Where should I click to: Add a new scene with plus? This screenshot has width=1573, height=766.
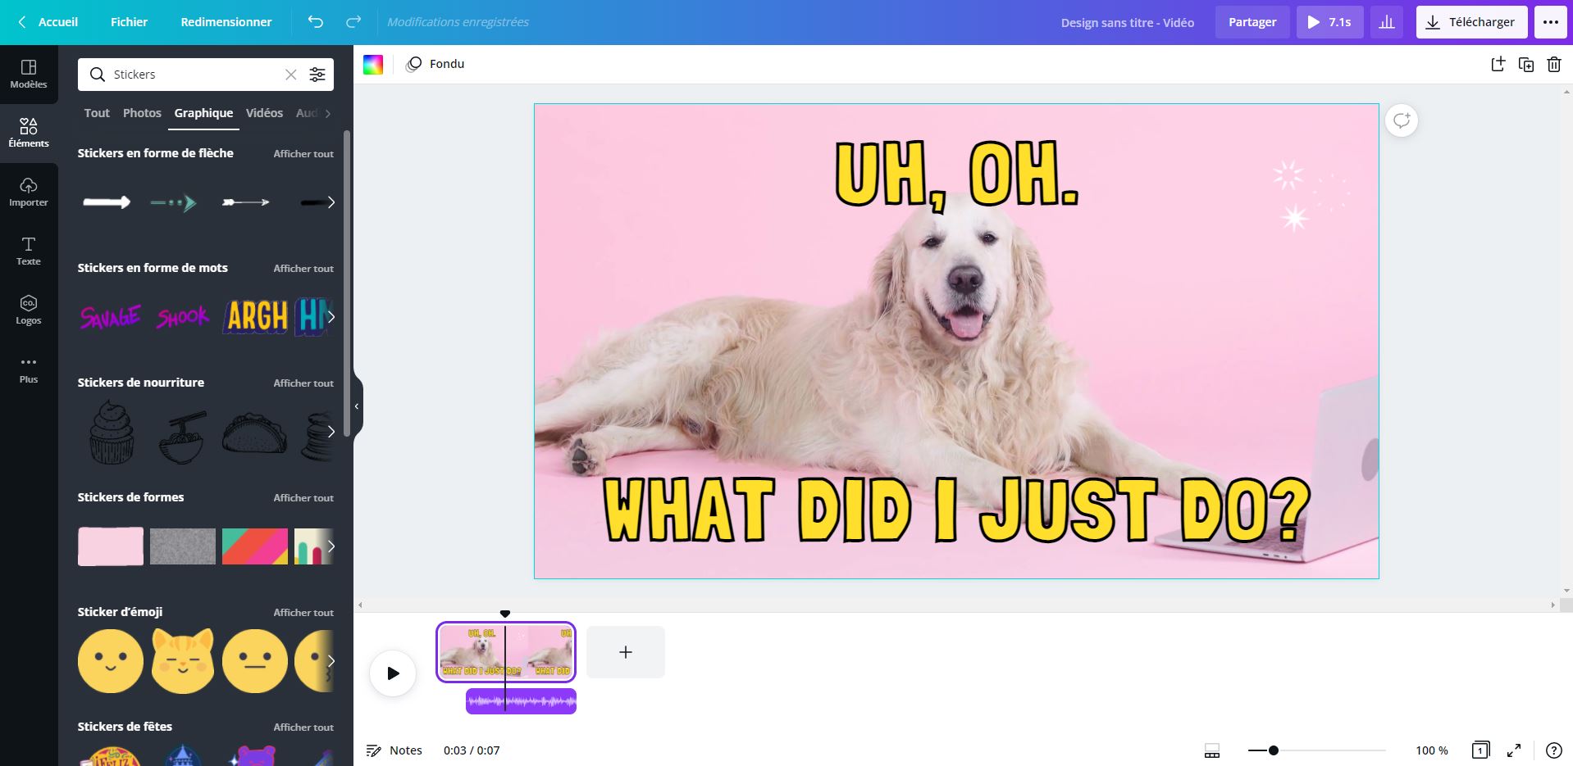pos(626,652)
